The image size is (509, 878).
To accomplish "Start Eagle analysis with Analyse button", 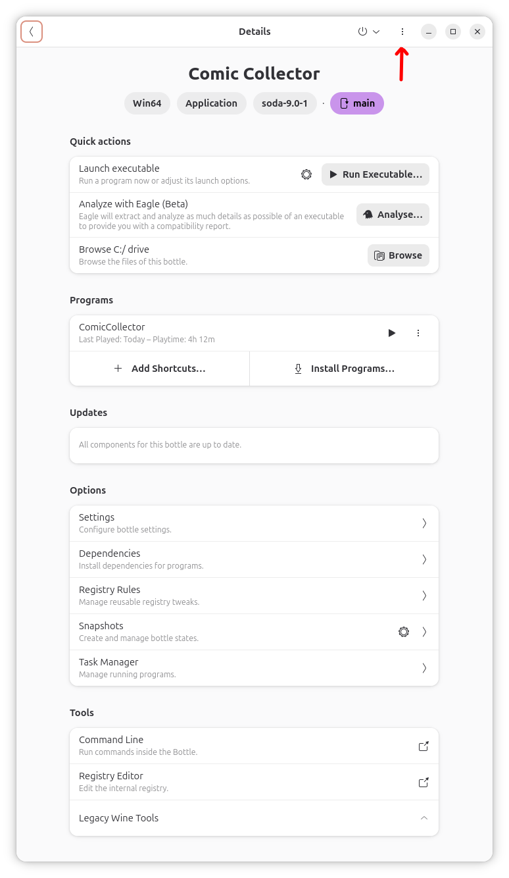I will 393,215.
